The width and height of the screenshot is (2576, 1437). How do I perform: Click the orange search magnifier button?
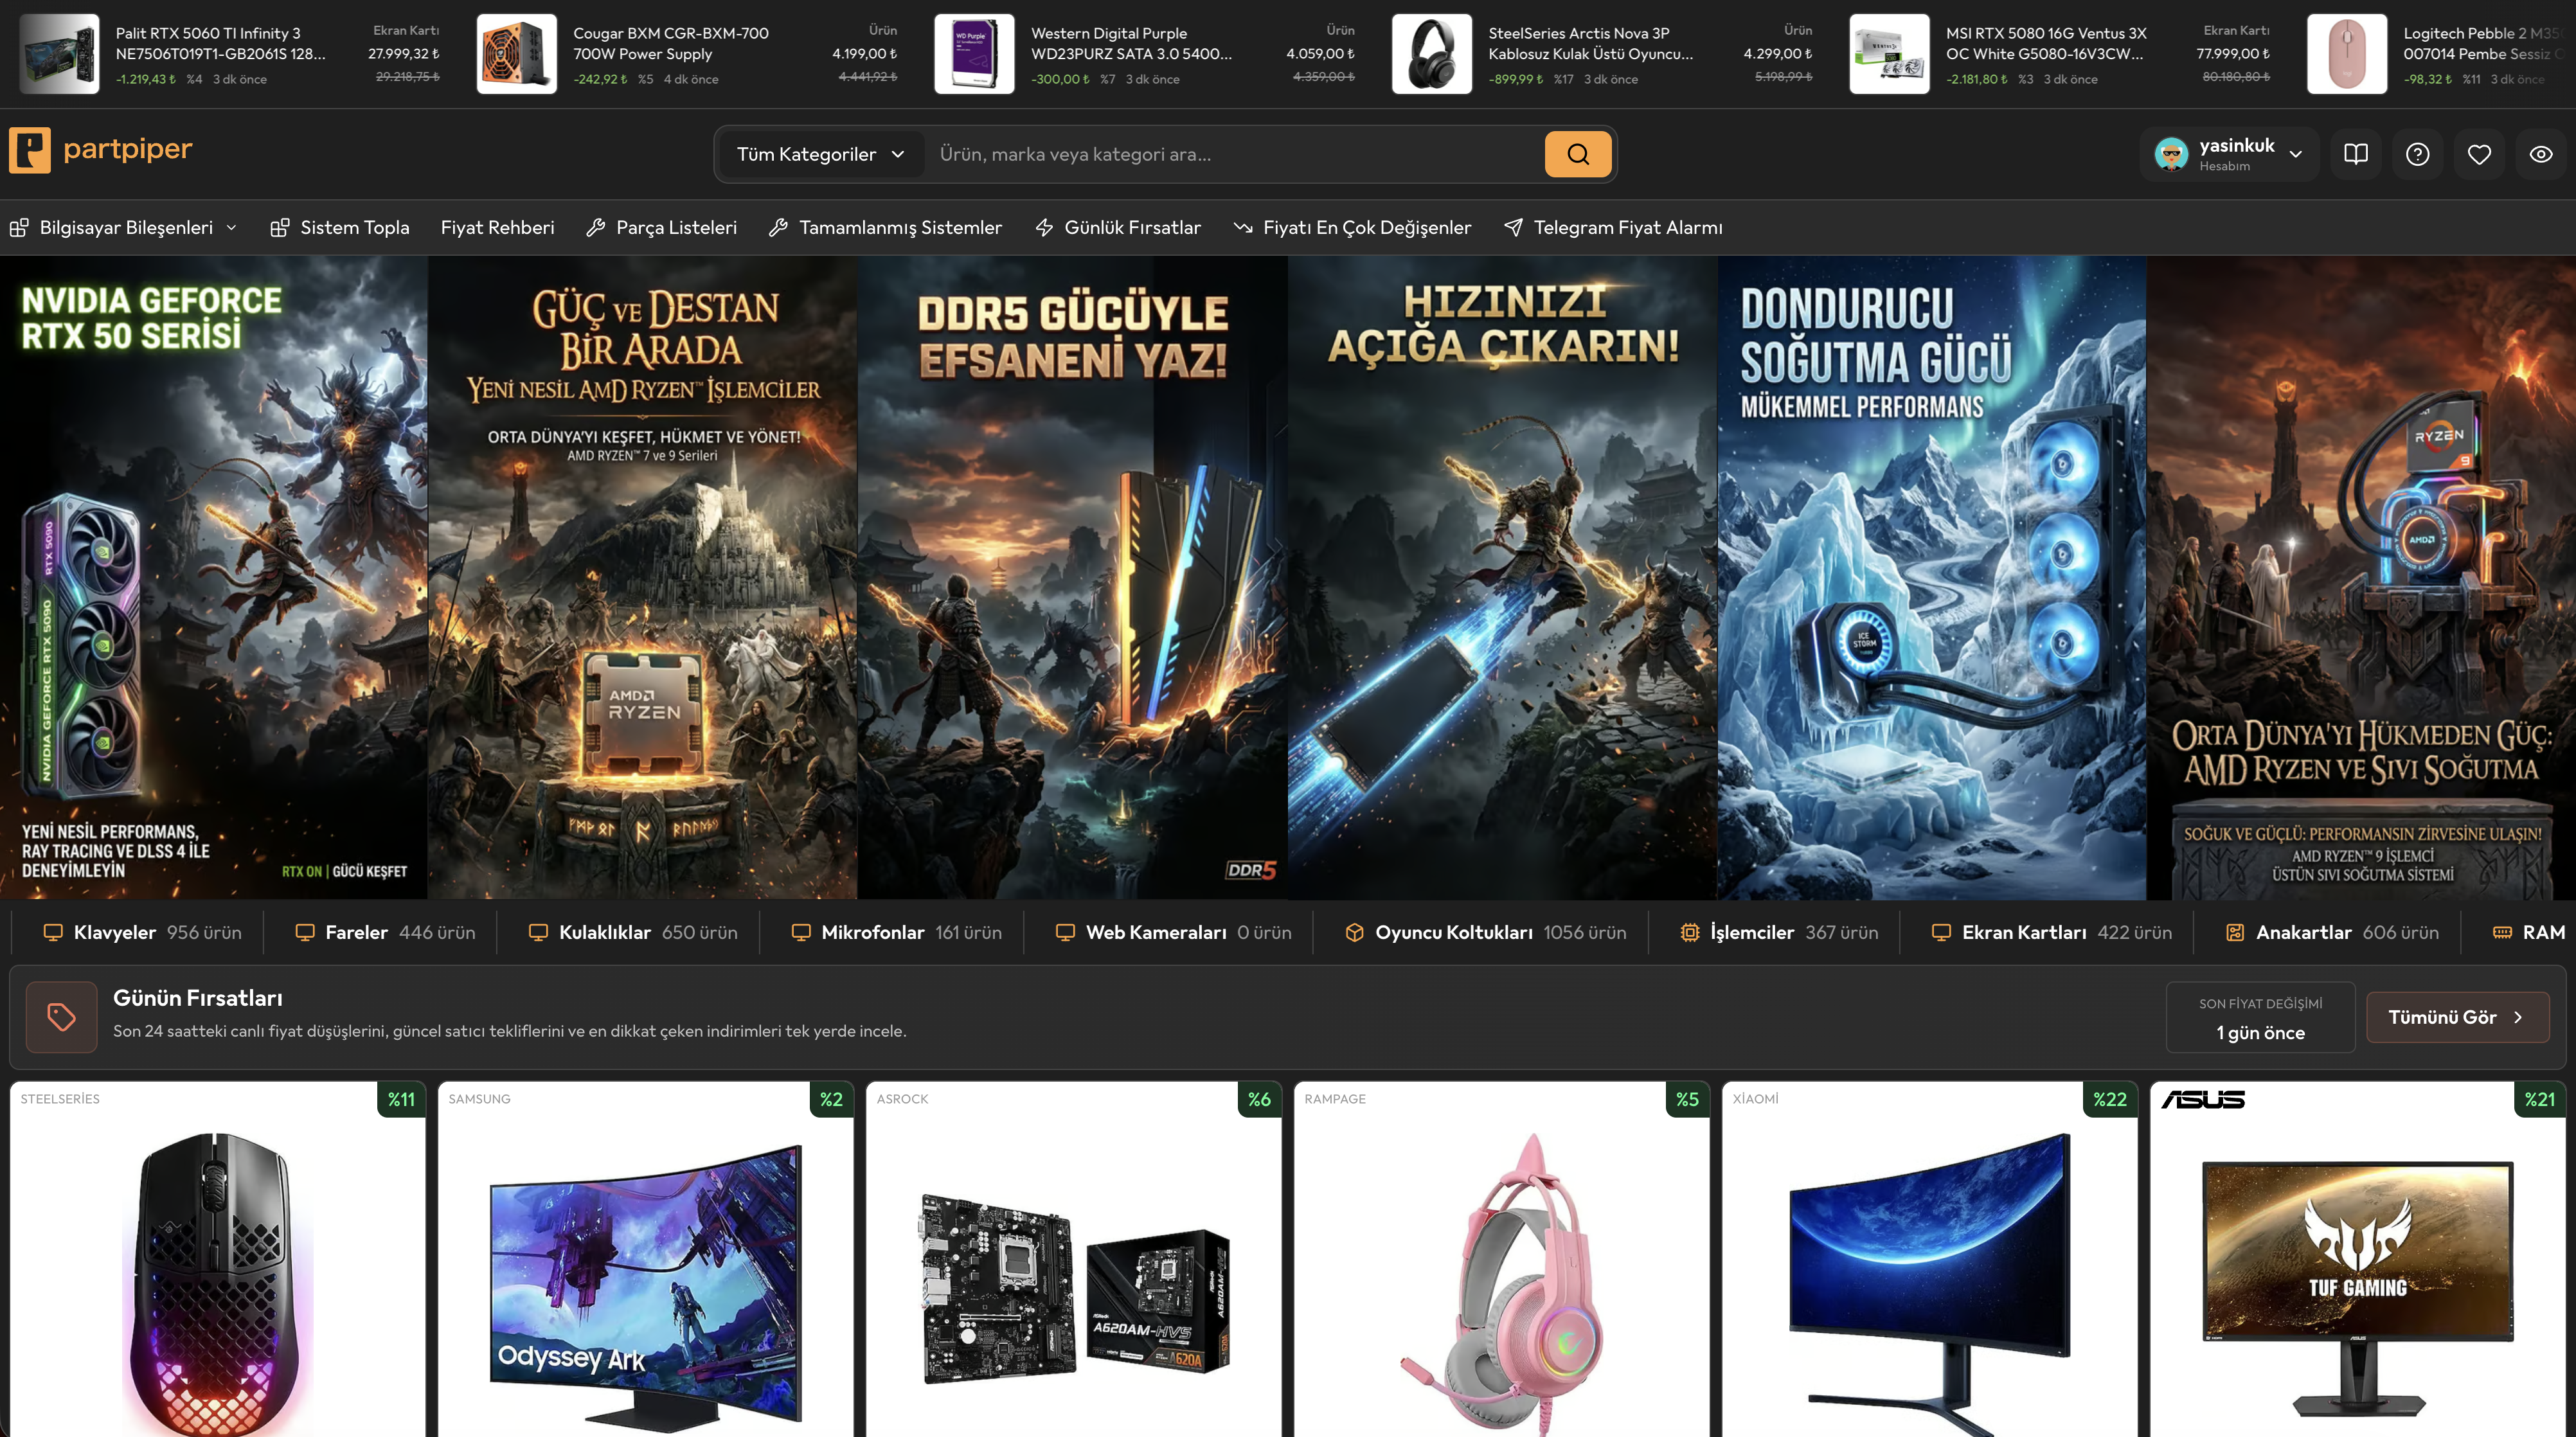tap(1577, 154)
